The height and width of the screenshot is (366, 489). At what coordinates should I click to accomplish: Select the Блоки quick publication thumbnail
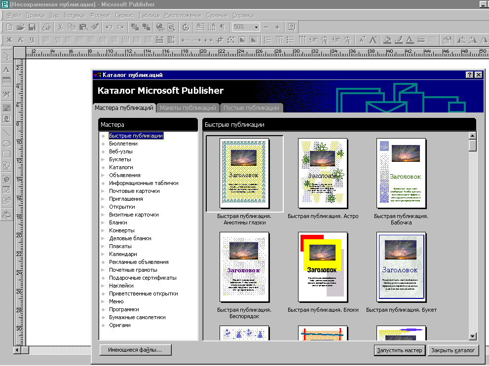(323, 266)
